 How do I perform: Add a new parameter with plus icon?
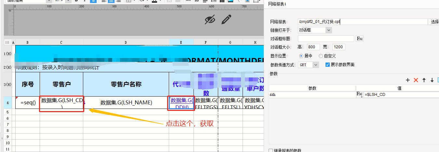click(x=408, y=80)
